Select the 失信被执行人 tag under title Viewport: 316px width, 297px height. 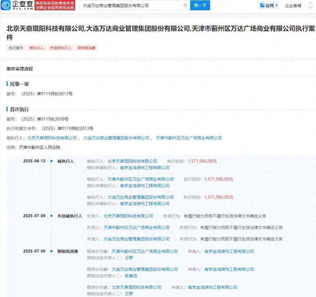(x=61, y=48)
